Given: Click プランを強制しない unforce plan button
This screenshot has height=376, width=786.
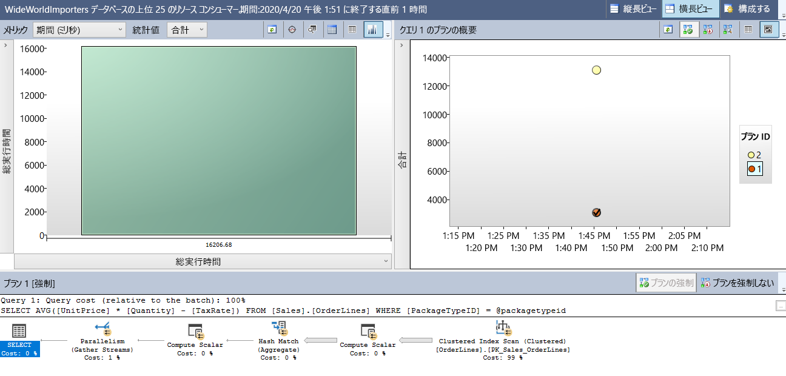Looking at the screenshot, I should coord(737,283).
